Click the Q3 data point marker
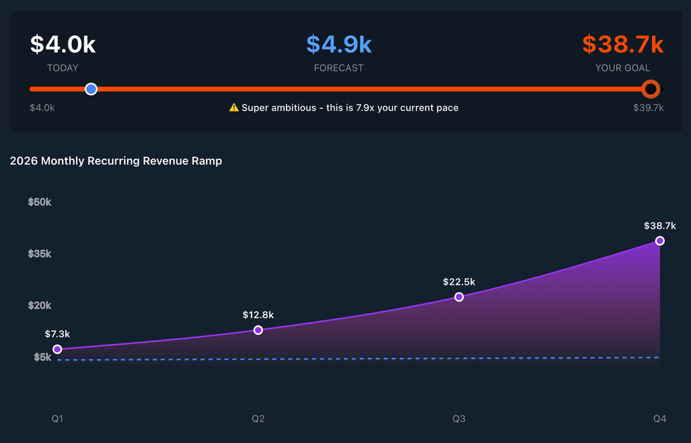This screenshot has height=443, width=691. coord(459,297)
